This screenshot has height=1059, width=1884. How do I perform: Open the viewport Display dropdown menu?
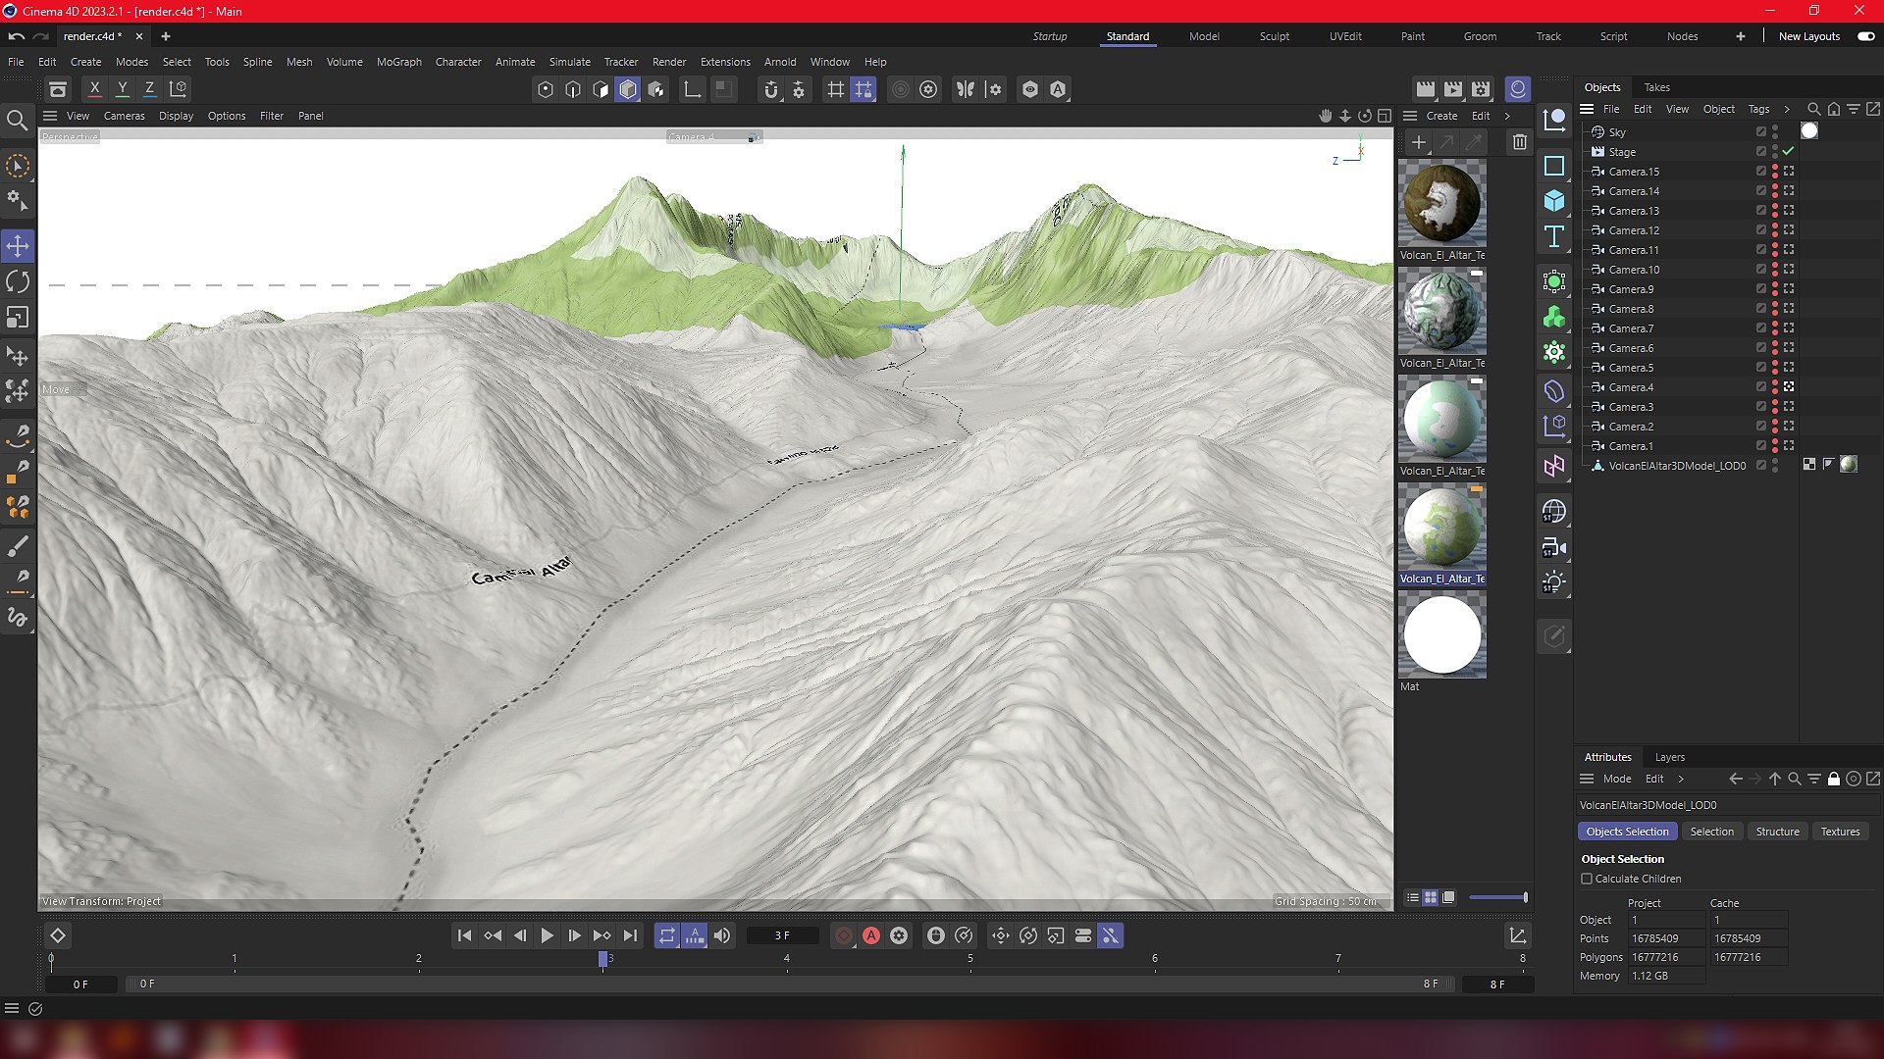(176, 116)
